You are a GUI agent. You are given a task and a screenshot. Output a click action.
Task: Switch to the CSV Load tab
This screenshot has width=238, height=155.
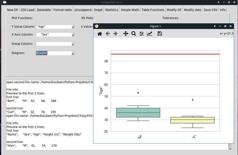(x=27, y=10)
